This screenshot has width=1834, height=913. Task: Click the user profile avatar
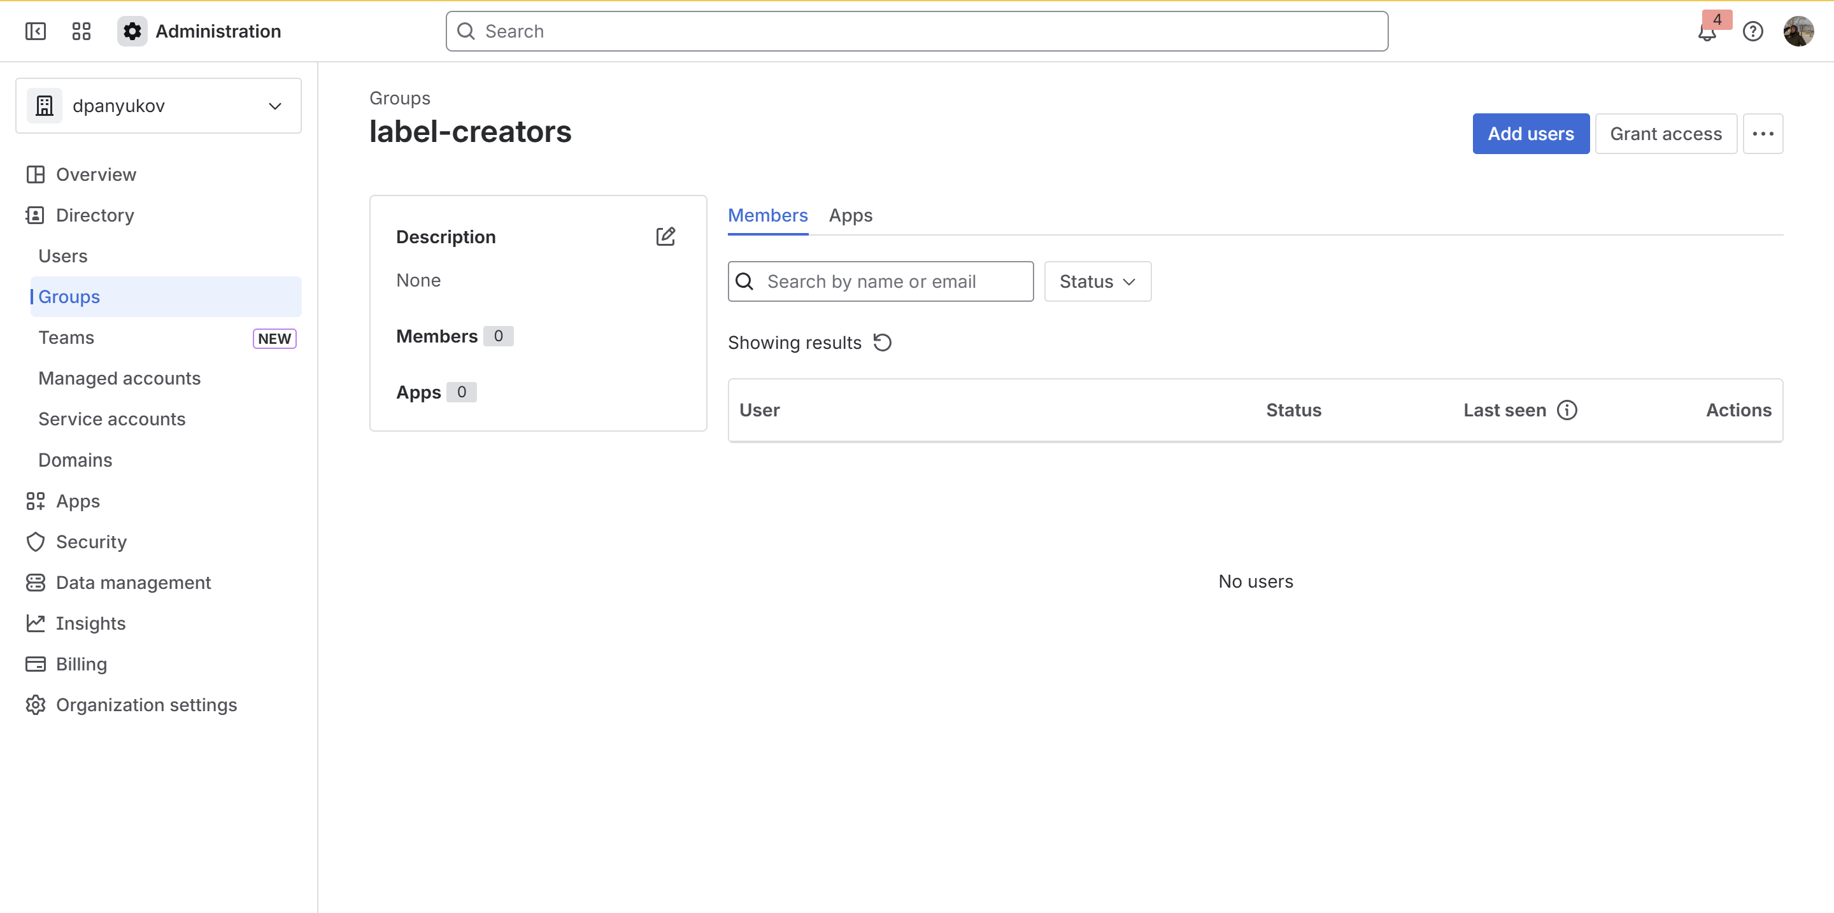pyautogui.click(x=1798, y=31)
